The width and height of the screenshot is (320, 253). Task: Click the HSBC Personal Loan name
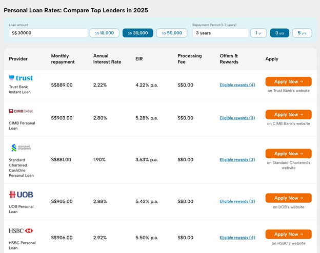22,245
